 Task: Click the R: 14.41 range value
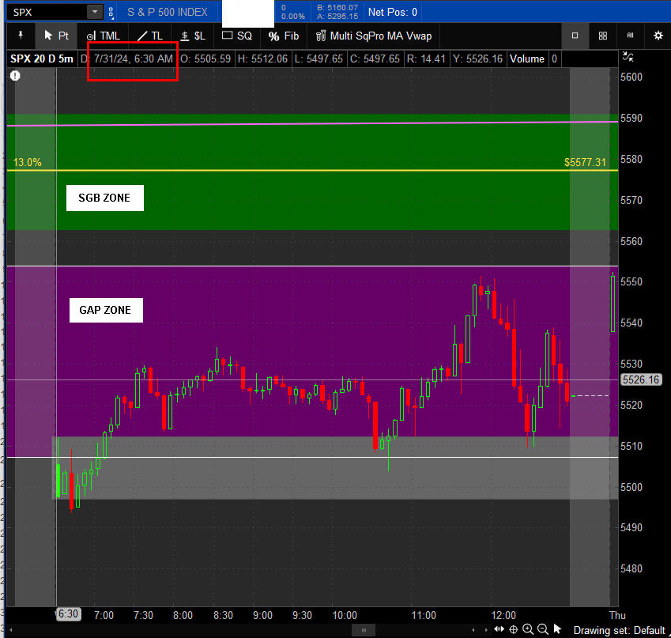pos(426,59)
